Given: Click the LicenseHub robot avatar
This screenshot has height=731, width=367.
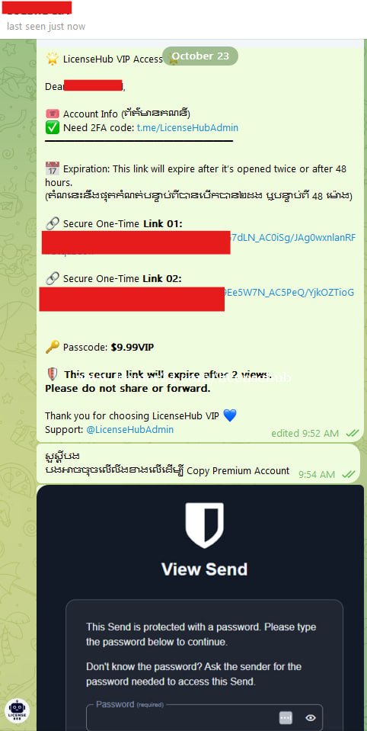Looking at the screenshot, I should (x=19, y=711).
